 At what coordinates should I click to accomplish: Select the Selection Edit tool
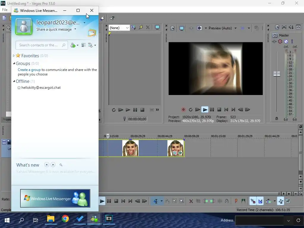pyautogui.click(x=174, y=201)
